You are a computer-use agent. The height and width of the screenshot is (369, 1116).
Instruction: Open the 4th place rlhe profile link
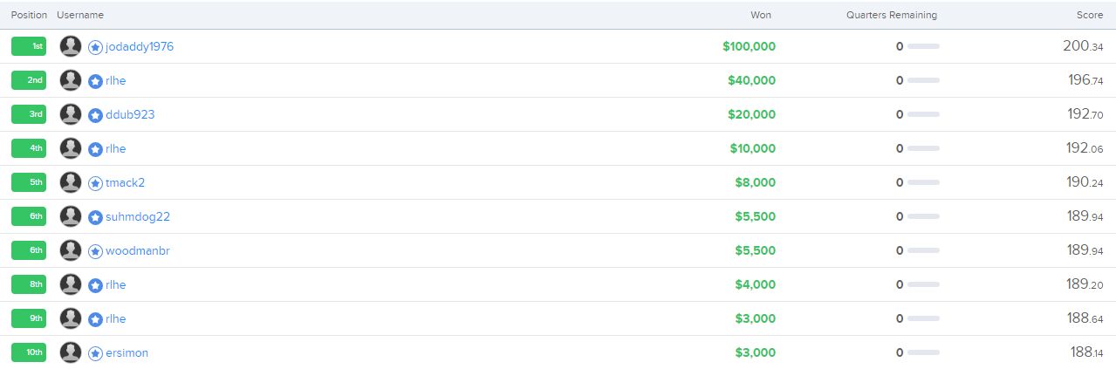click(x=116, y=148)
